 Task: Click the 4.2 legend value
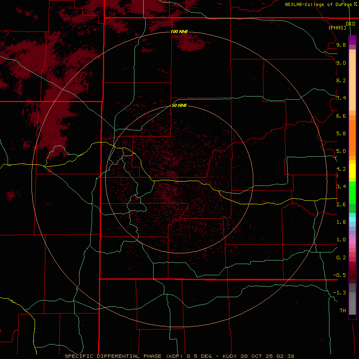pos(341,169)
